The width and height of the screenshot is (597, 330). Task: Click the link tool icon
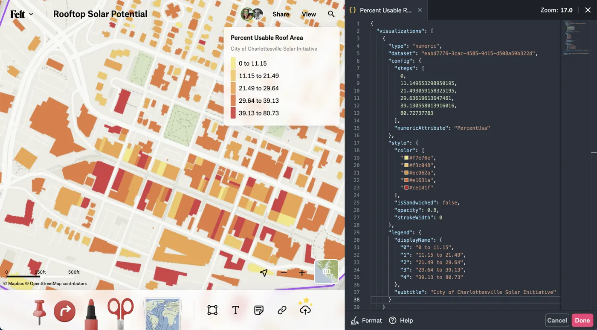click(x=282, y=310)
